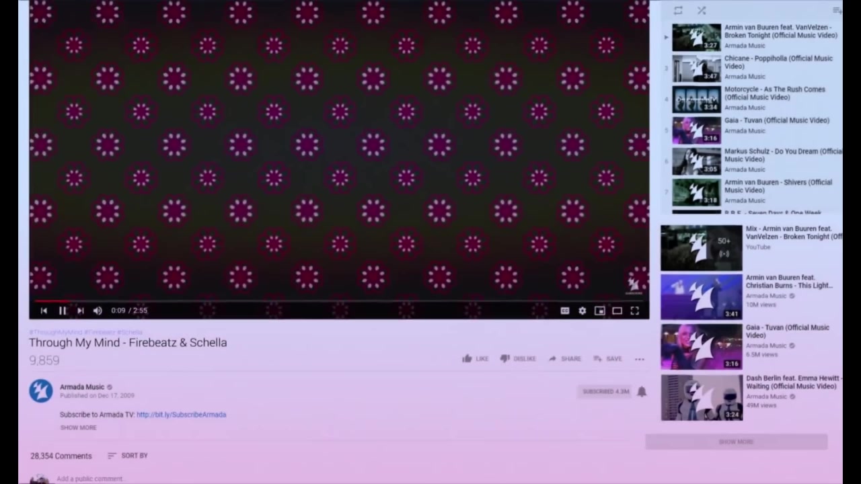Click the save playlist icon

pyautogui.click(x=837, y=10)
